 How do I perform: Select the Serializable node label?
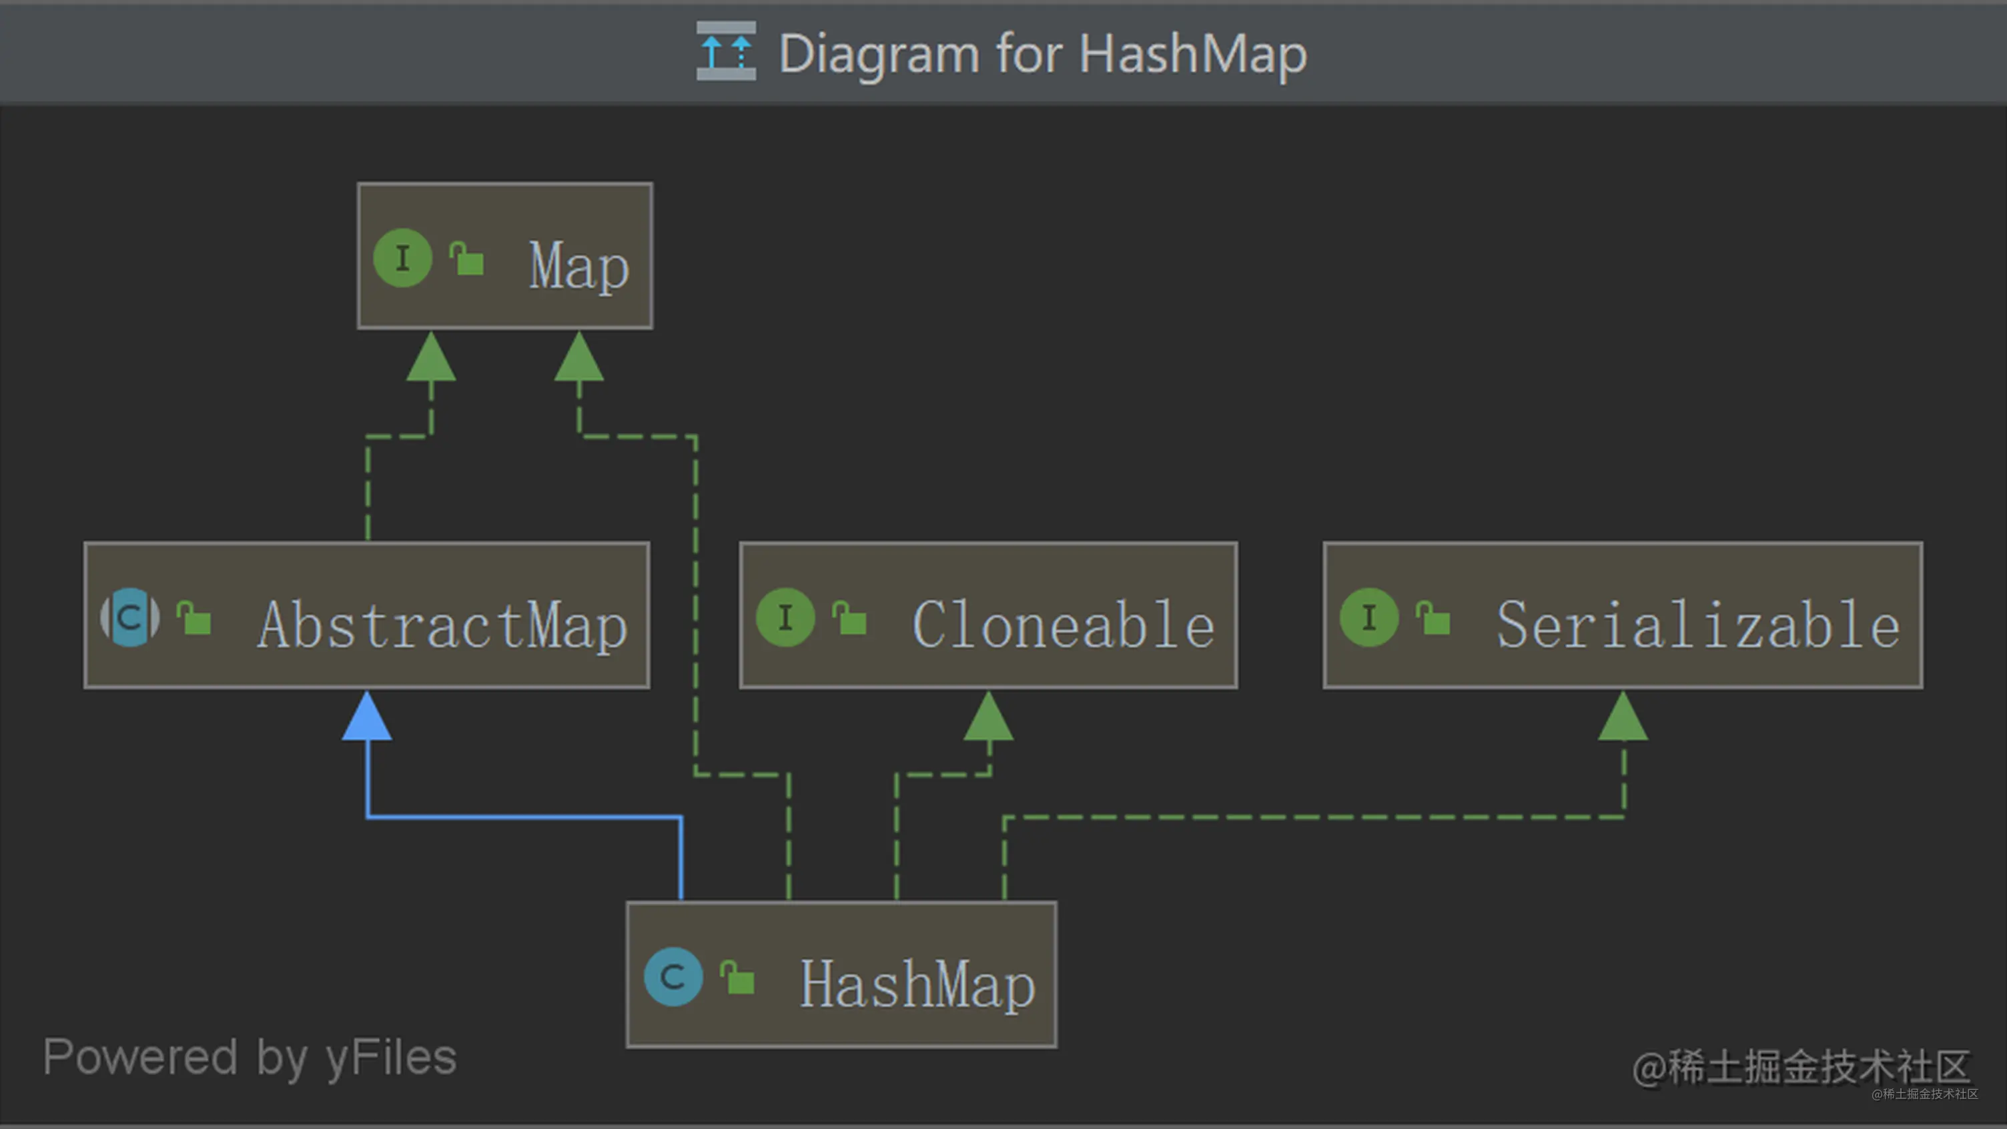[1697, 626]
